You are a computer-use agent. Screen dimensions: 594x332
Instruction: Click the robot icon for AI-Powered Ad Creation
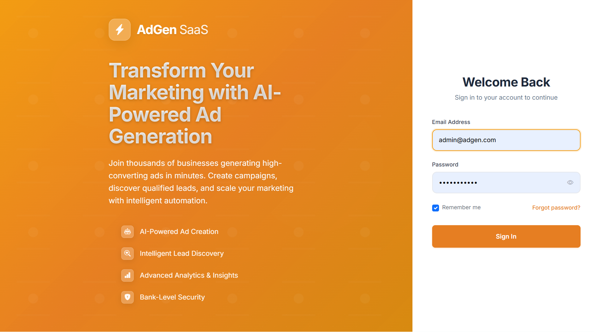(127, 232)
